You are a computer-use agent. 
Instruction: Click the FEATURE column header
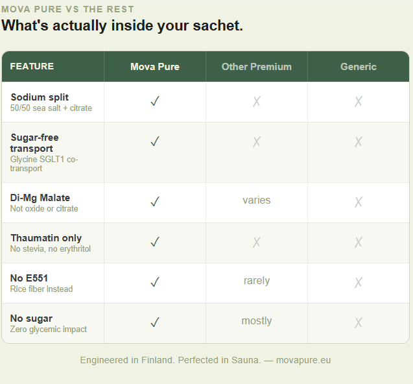pos(32,66)
